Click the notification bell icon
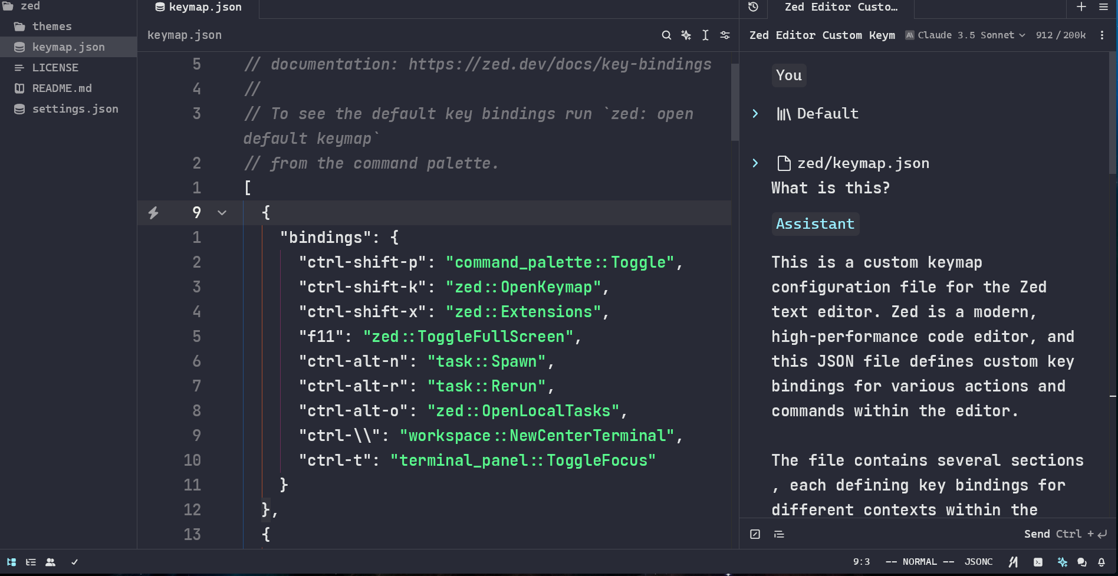This screenshot has height=576, width=1118. coord(1102,562)
